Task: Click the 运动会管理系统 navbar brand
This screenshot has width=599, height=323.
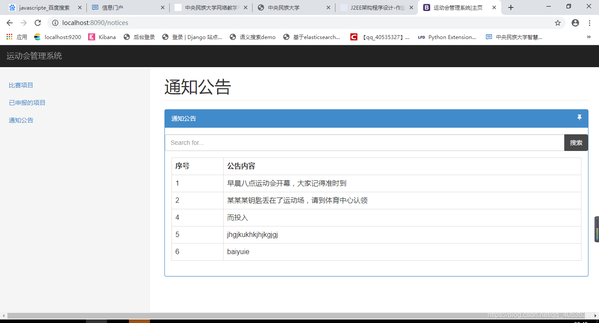Action: [34, 56]
